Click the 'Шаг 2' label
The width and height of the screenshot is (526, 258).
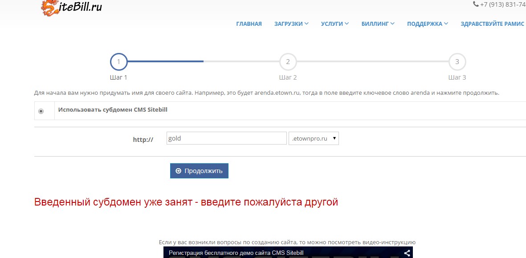click(x=288, y=77)
